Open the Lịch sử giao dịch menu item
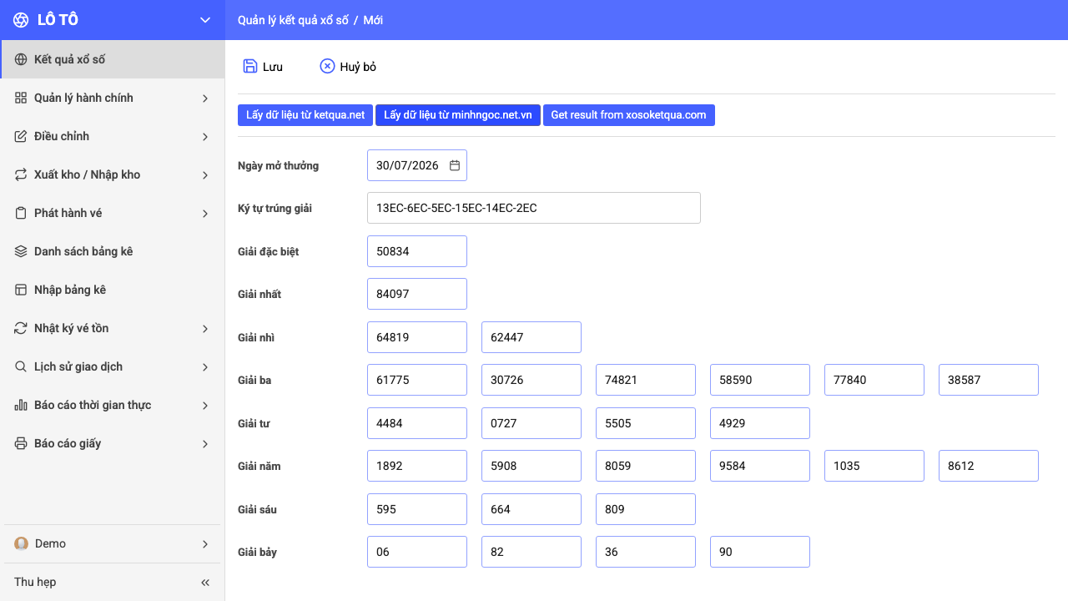The width and height of the screenshot is (1068, 601). click(113, 367)
